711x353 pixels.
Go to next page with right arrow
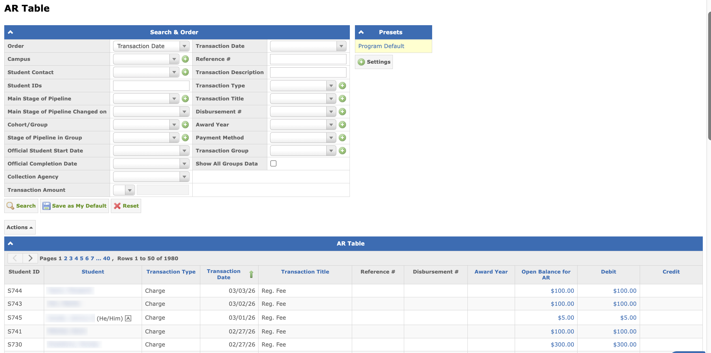(x=30, y=258)
